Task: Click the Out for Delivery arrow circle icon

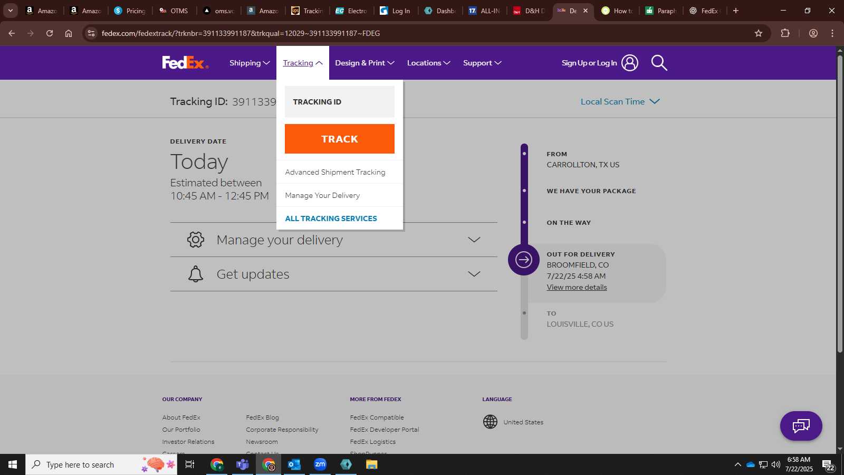Action: [523, 260]
